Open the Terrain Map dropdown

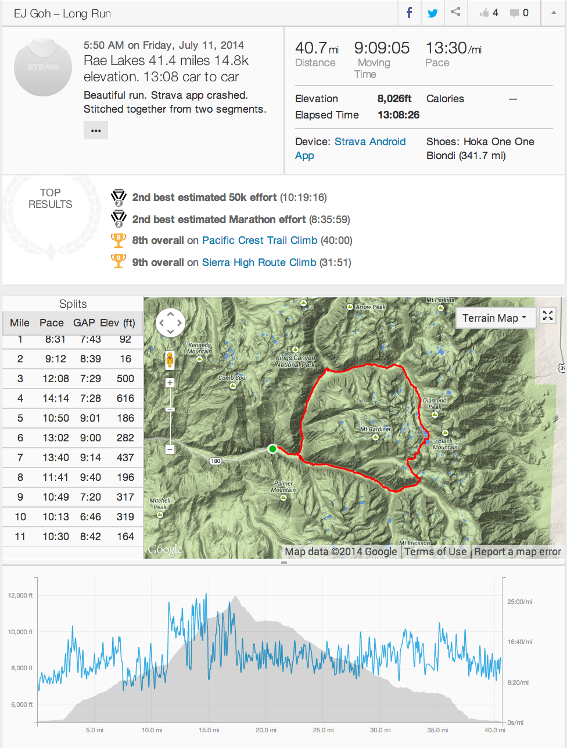click(495, 318)
